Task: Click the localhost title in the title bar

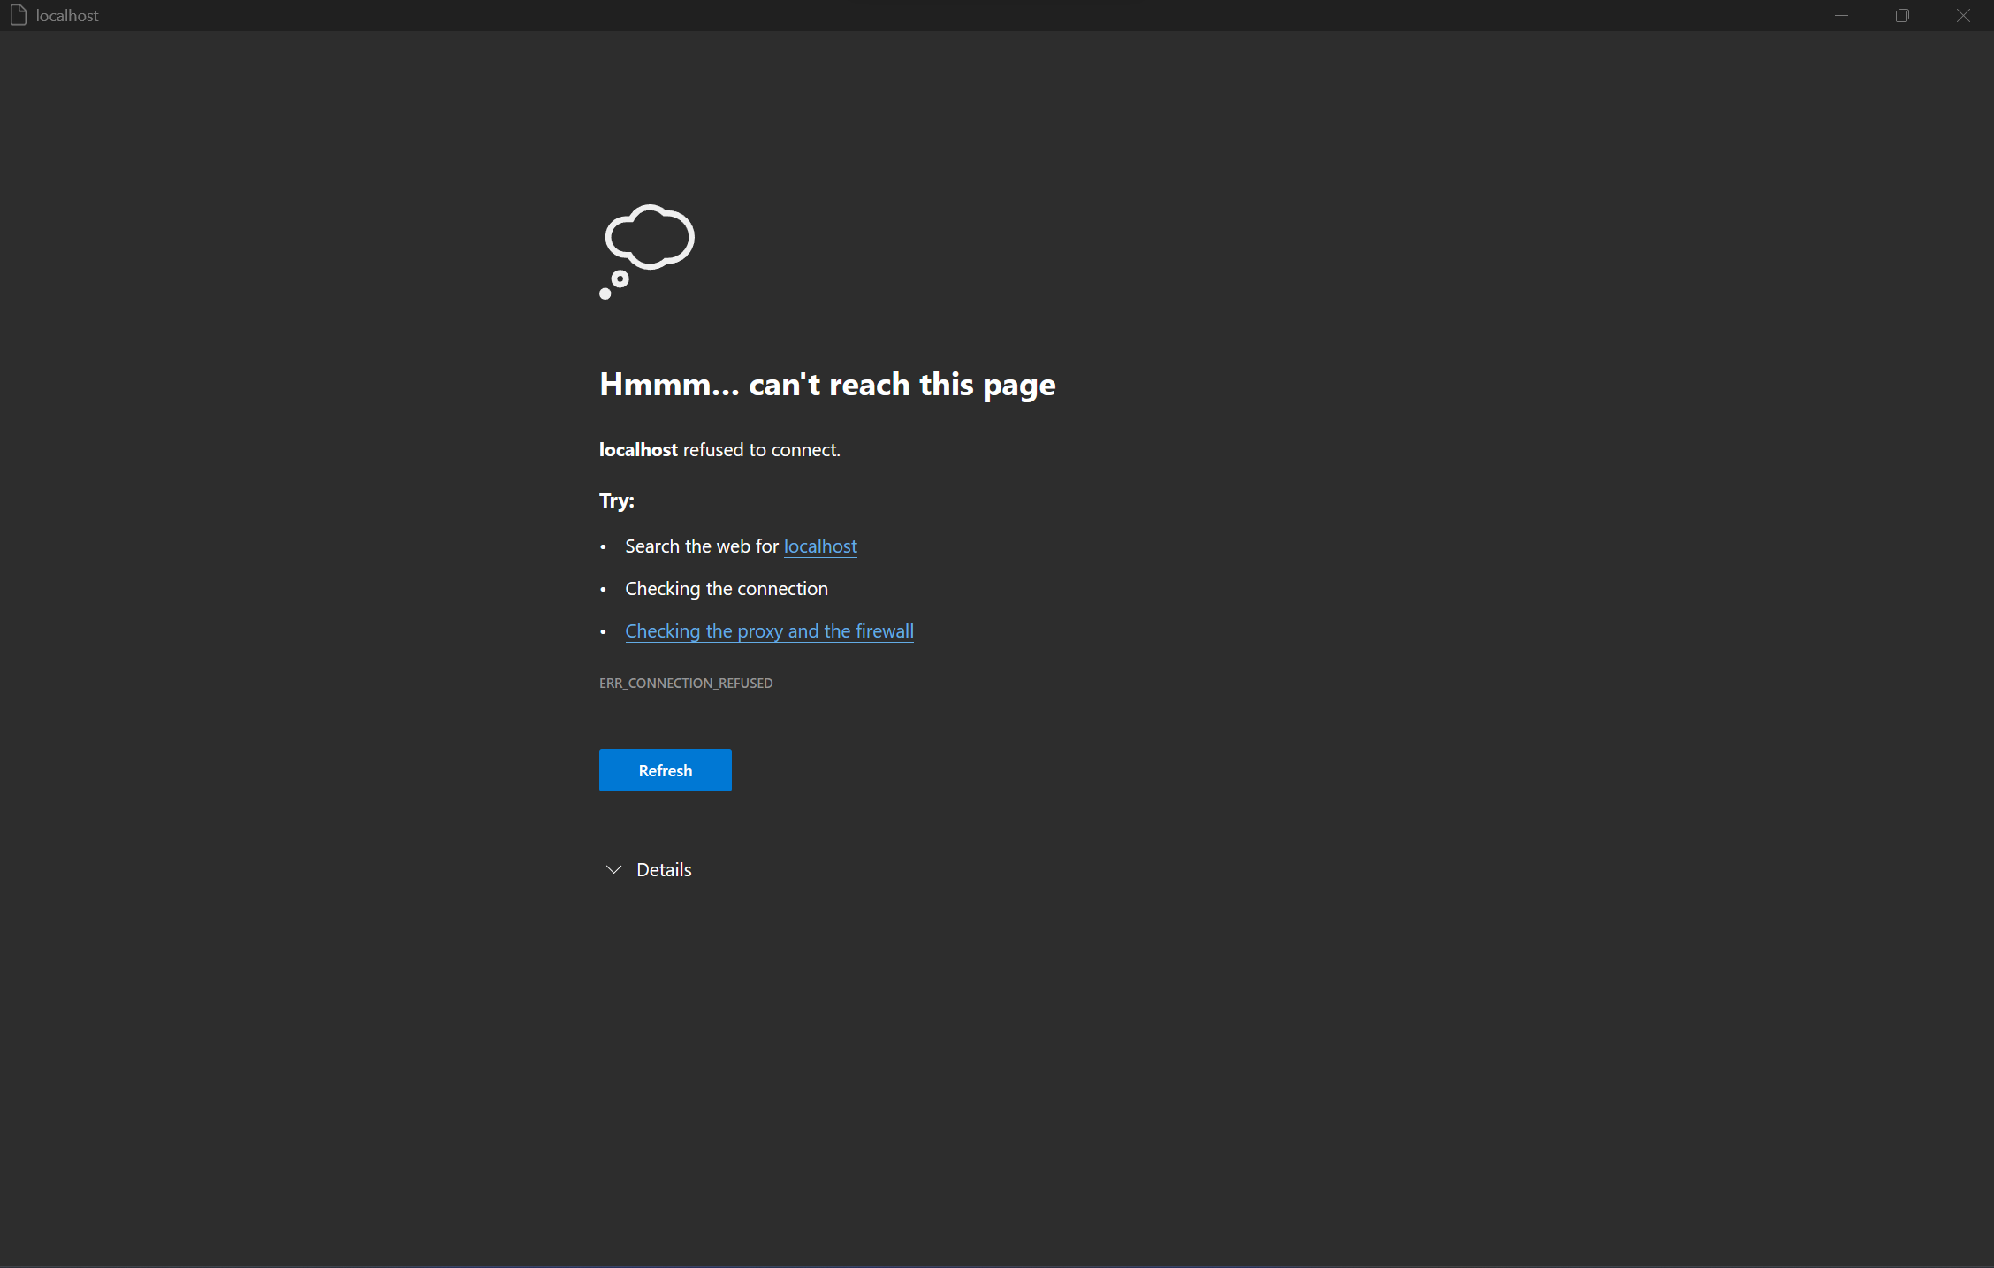Action: pyautogui.click(x=67, y=14)
